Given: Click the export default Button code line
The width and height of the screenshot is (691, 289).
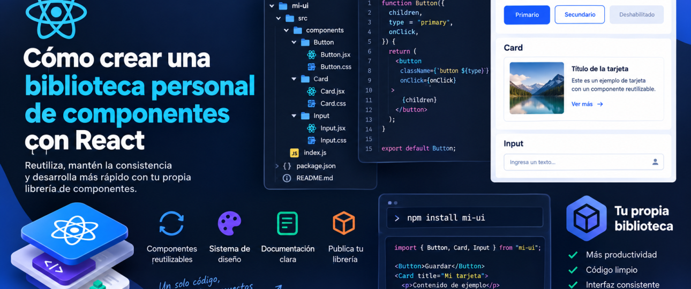Looking at the screenshot, I should coord(419,149).
